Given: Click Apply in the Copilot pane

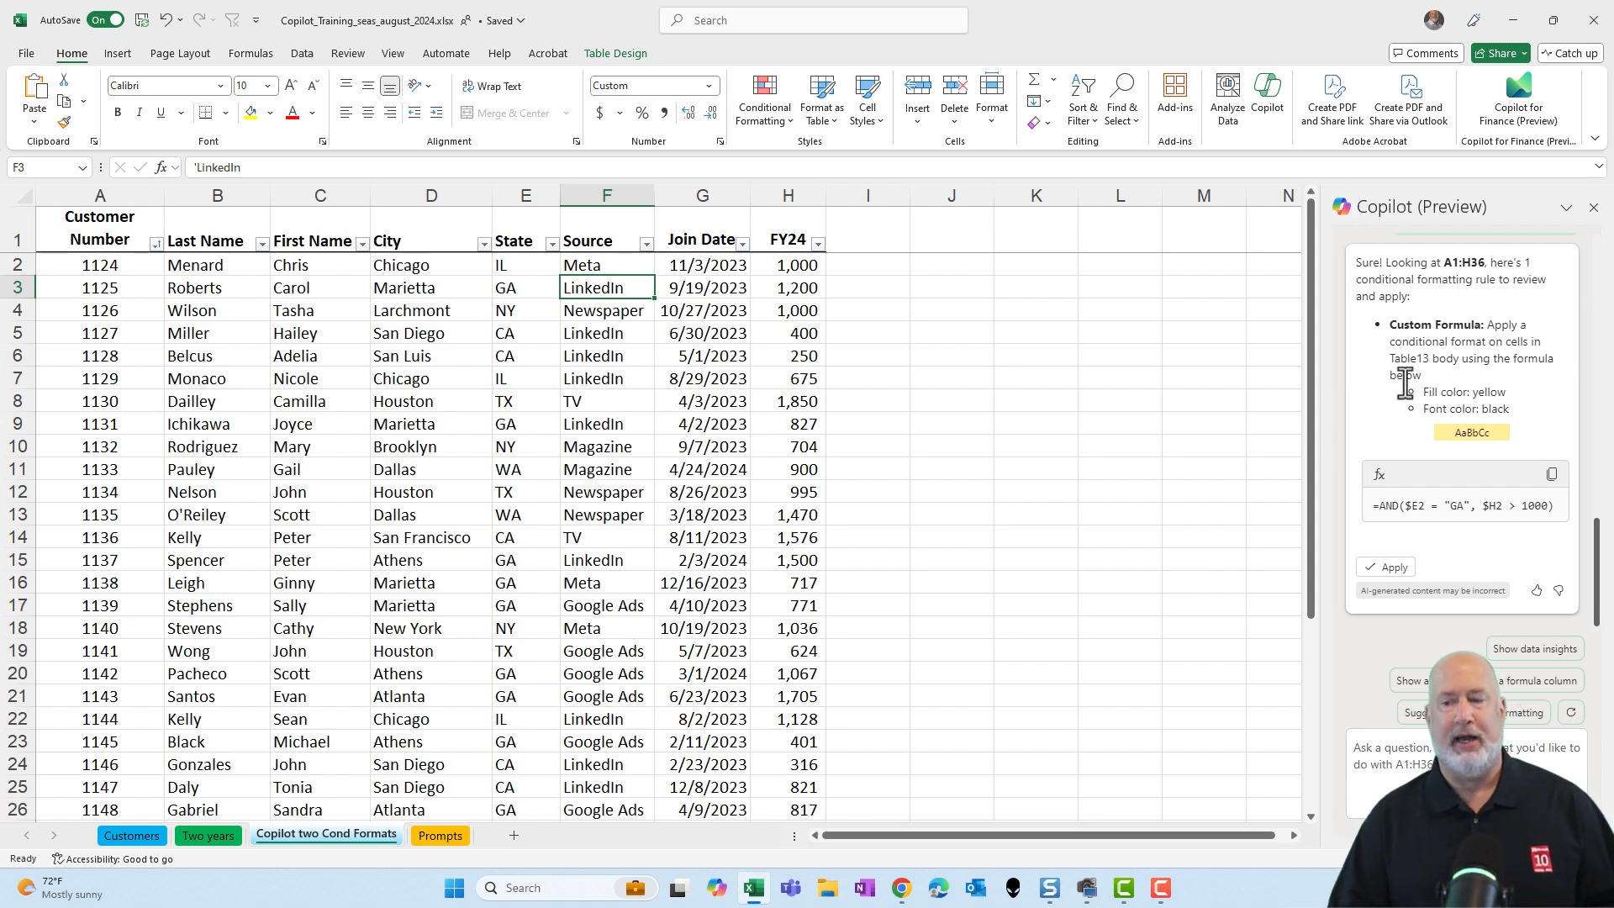Looking at the screenshot, I should tap(1385, 567).
